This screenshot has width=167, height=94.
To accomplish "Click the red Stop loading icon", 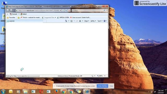I will pos(69,10).
